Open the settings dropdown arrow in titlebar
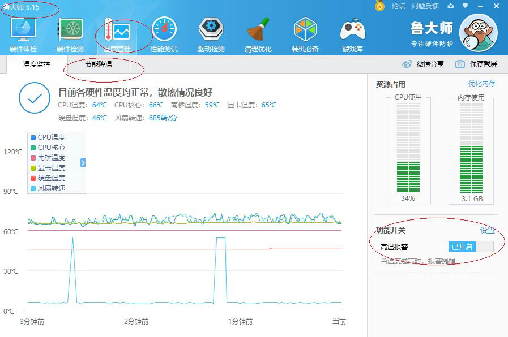 466,6
